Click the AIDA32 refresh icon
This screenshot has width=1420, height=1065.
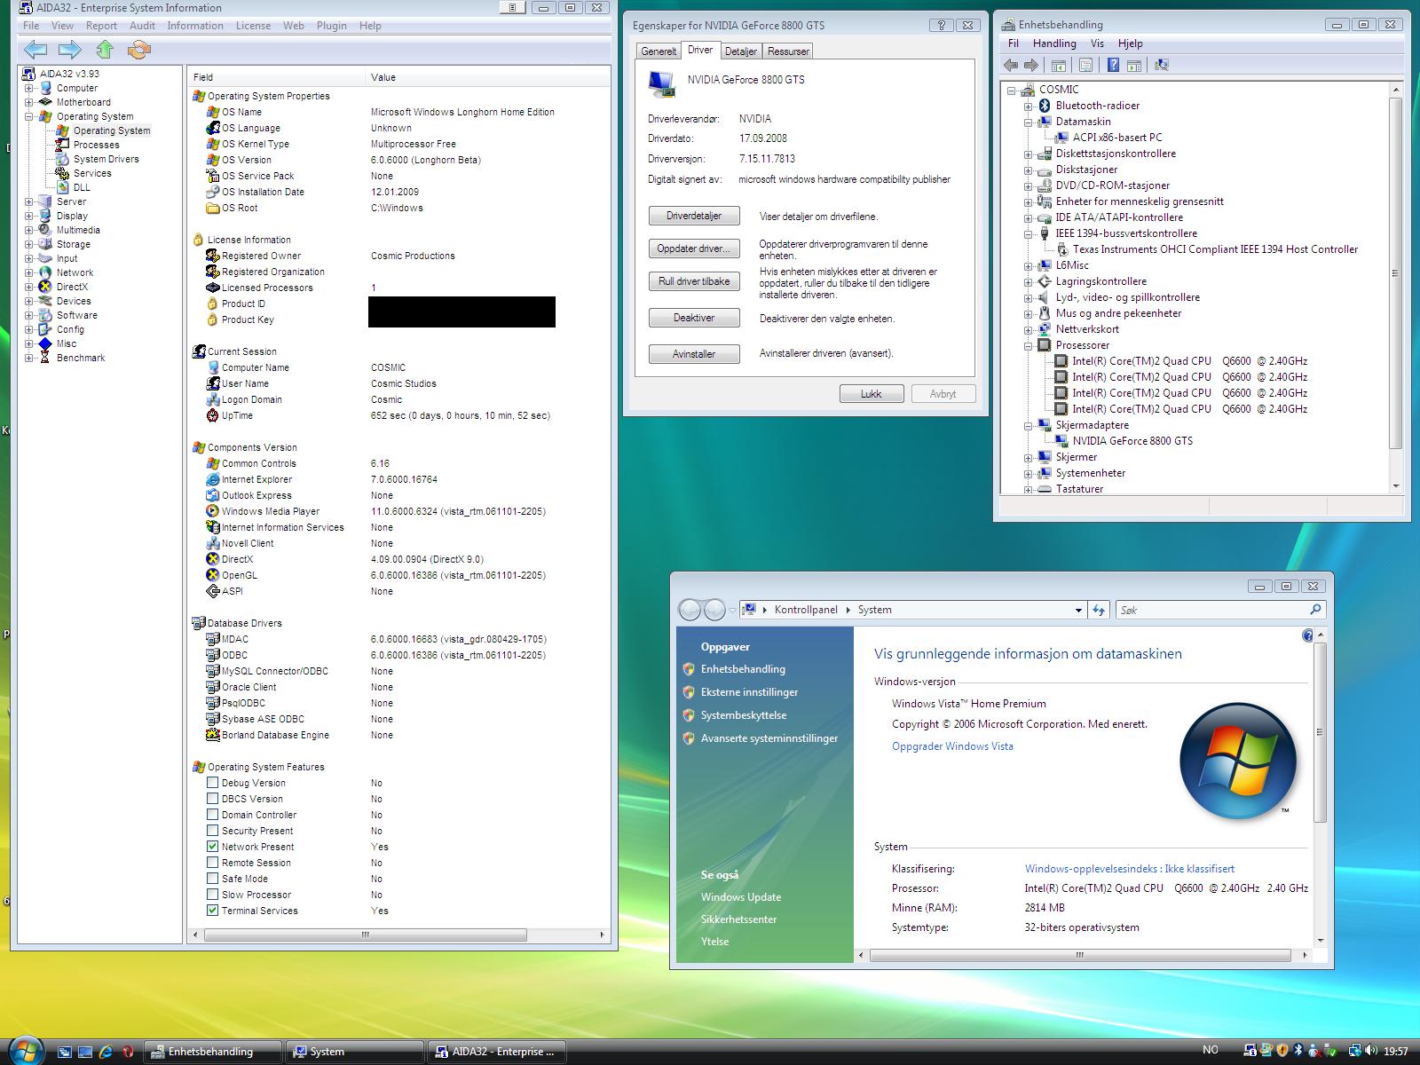tap(139, 50)
